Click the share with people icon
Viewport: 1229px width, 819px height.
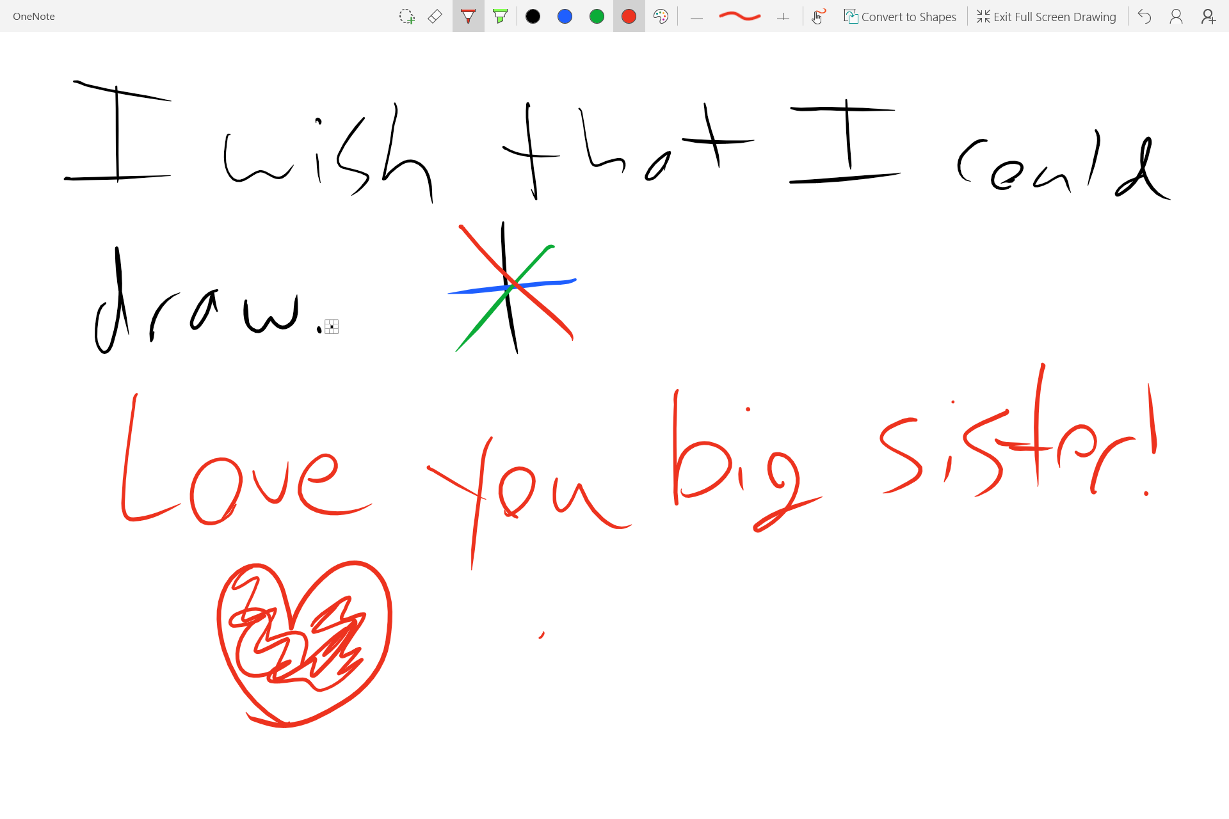coord(1208,17)
